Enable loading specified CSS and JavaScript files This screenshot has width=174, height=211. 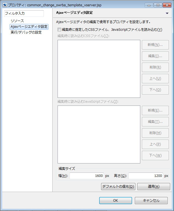(59, 29)
